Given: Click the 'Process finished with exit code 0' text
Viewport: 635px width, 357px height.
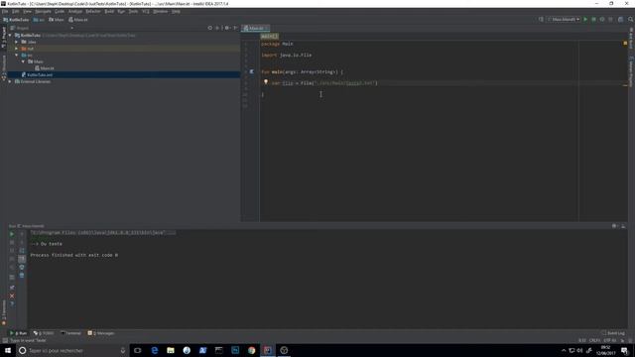Looking at the screenshot, I should [74, 256].
